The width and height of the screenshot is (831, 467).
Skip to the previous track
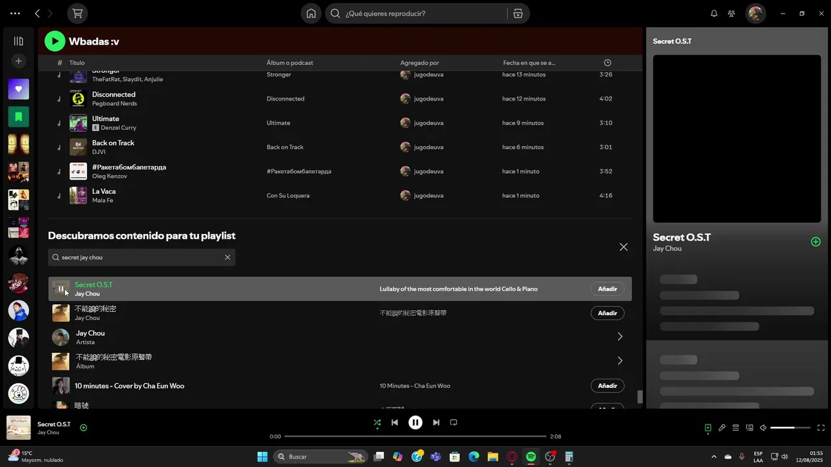point(395,423)
